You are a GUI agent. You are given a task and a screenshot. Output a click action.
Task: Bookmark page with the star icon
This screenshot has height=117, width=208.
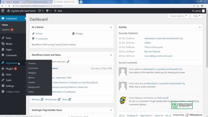pyautogui.click(x=198, y=6)
